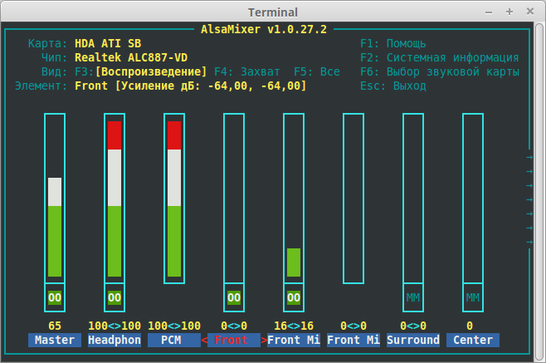The height and width of the screenshot is (363, 546).
Task: Toggle mute box under the Front bar
Action: coord(234,297)
